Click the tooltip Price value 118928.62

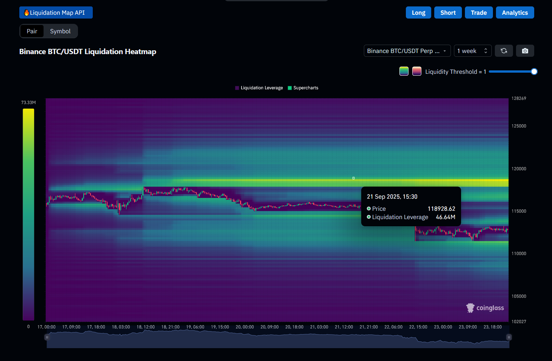[441, 209]
